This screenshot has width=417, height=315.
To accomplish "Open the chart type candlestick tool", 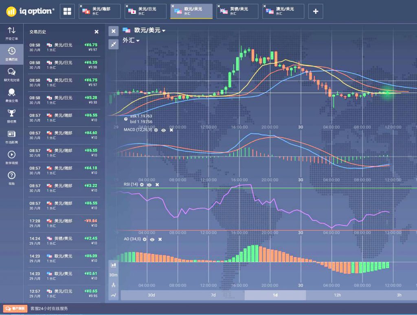I will [x=114, y=265].
